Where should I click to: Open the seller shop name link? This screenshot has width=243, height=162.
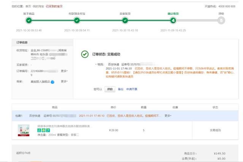click(40, 82)
